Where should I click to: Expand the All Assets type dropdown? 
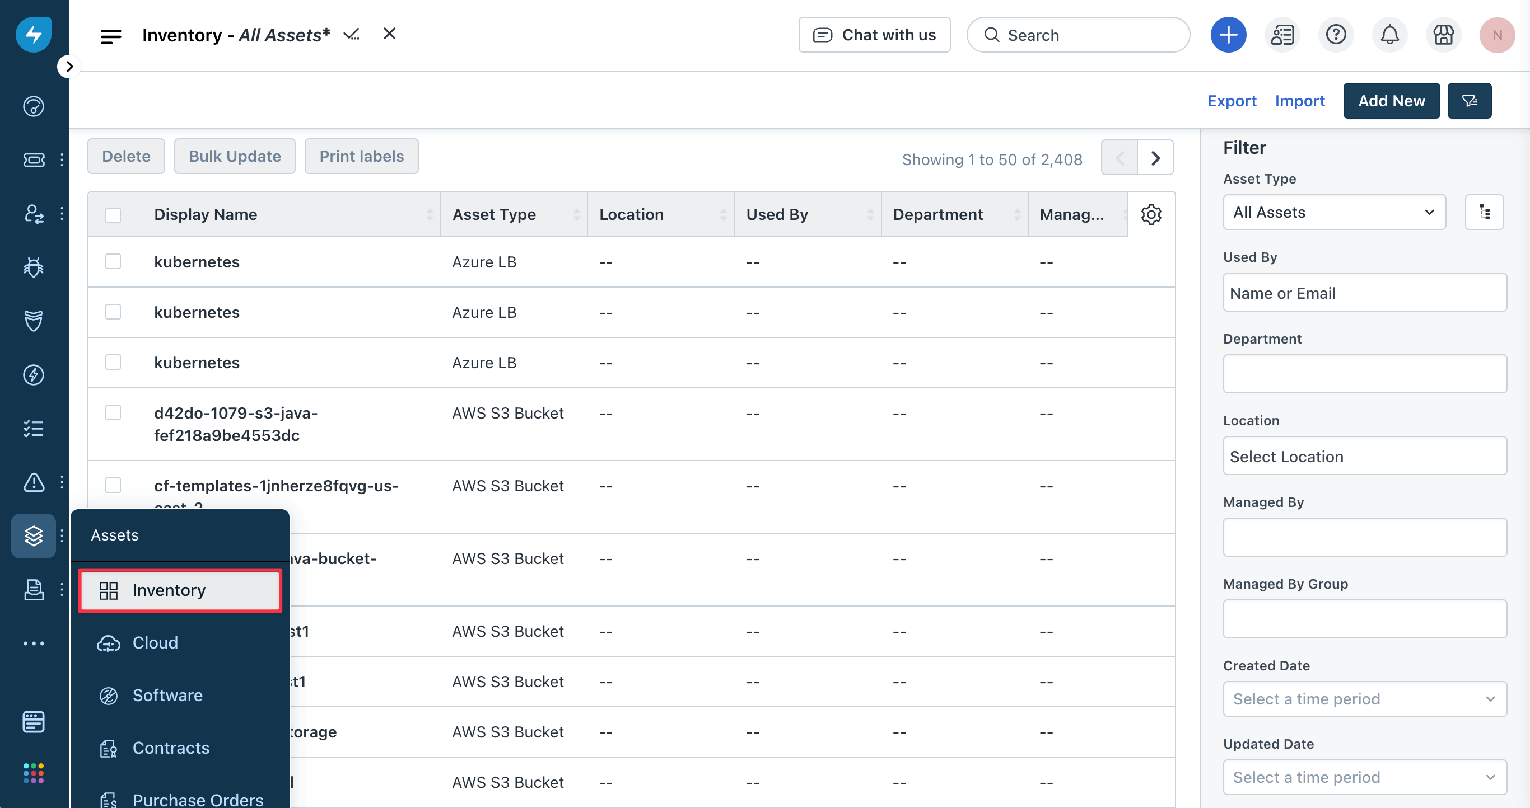click(x=1333, y=213)
